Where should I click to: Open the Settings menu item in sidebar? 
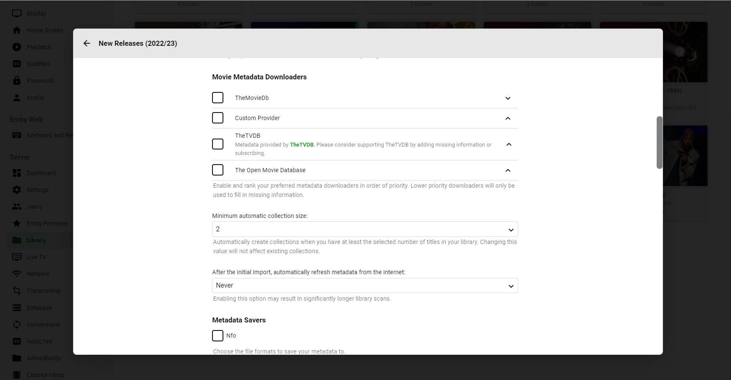click(x=38, y=190)
